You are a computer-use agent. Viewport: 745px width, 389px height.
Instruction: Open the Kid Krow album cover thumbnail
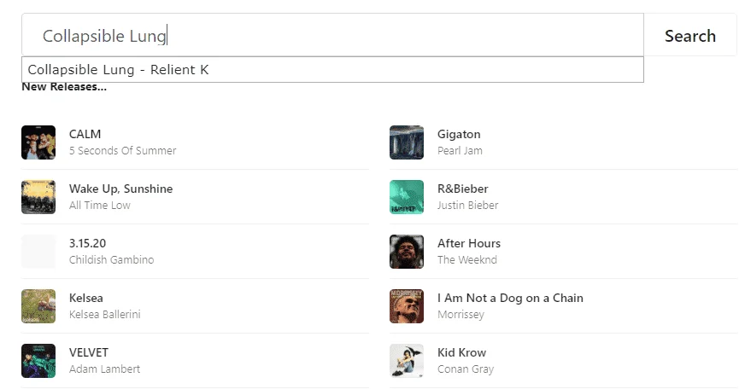click(407, 361)
